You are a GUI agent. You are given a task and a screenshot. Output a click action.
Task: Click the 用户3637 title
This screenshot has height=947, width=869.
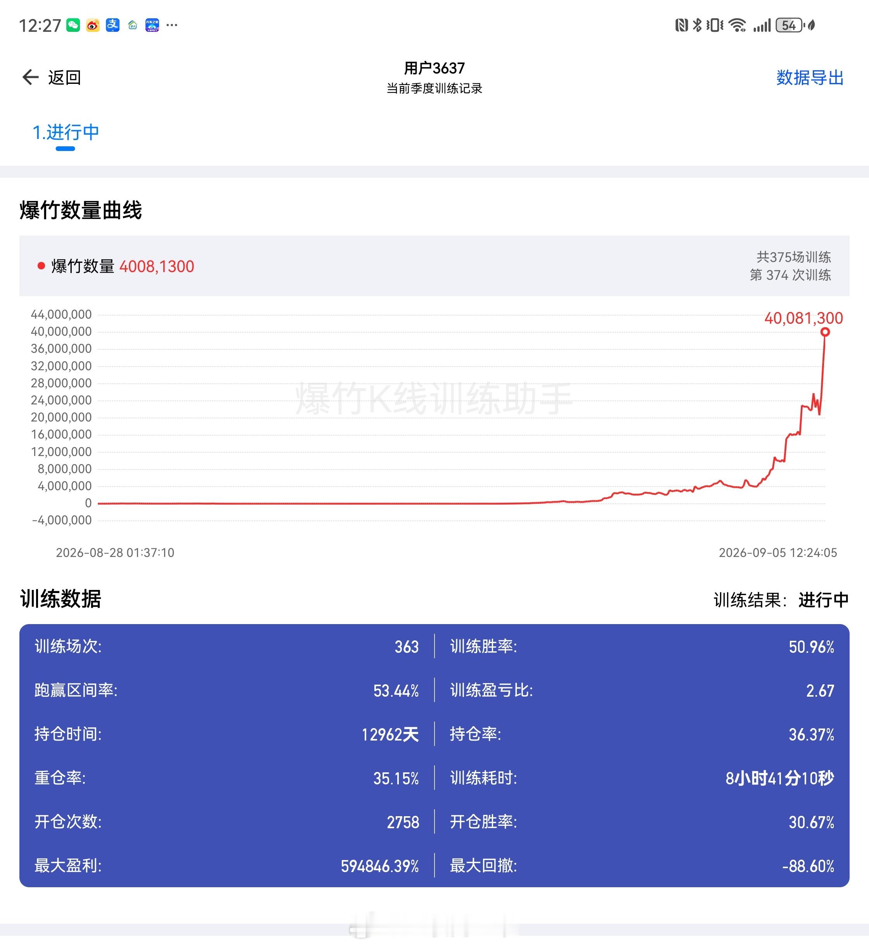(434, 68)
